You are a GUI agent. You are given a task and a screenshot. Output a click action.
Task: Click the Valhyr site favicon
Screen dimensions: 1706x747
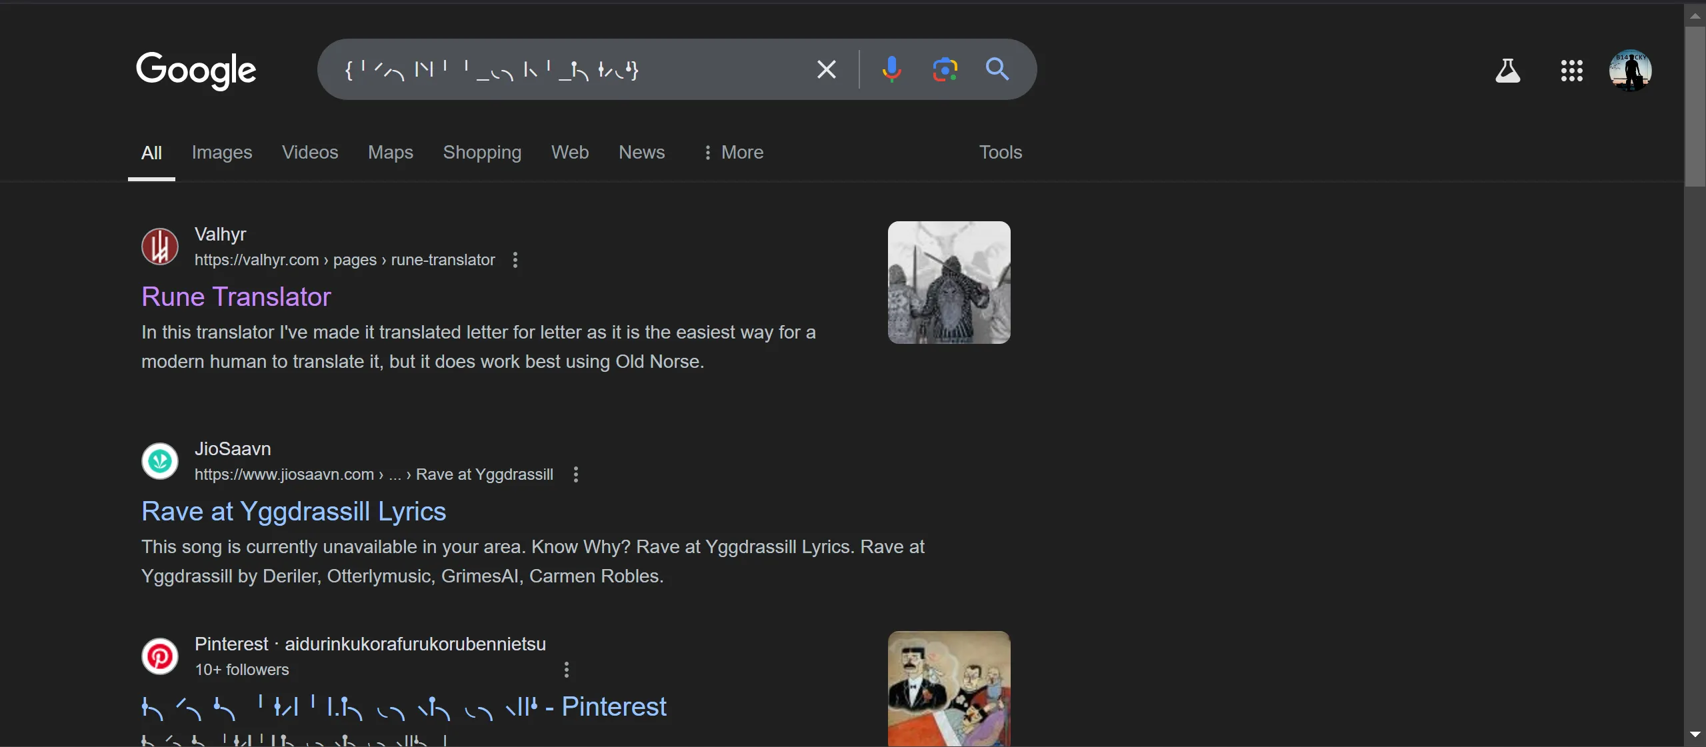click(160, 247)
